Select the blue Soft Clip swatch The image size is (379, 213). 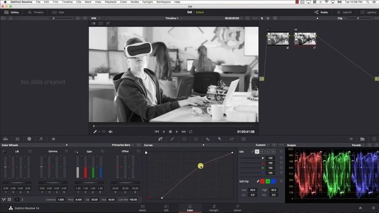pyautogui.click(x=273, y=181)
